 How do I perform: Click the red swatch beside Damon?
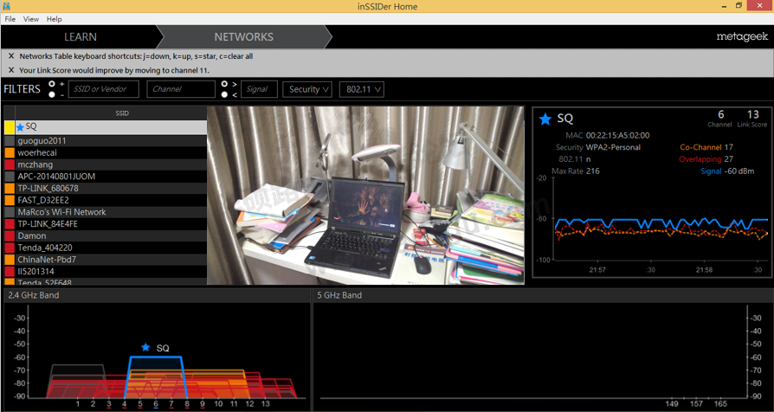tap(10, 235)
